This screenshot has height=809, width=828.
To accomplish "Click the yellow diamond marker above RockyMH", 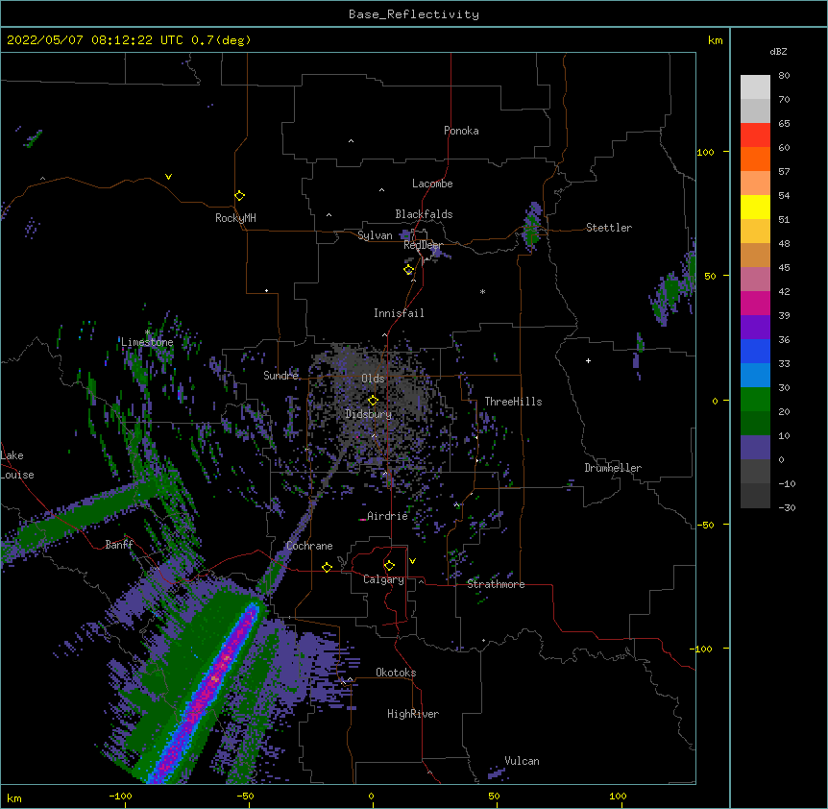I will (239, 196).
